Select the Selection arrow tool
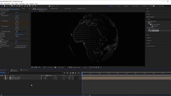Image resolution: width=171 pixels, height=96 pixels. tap(2, 6)
